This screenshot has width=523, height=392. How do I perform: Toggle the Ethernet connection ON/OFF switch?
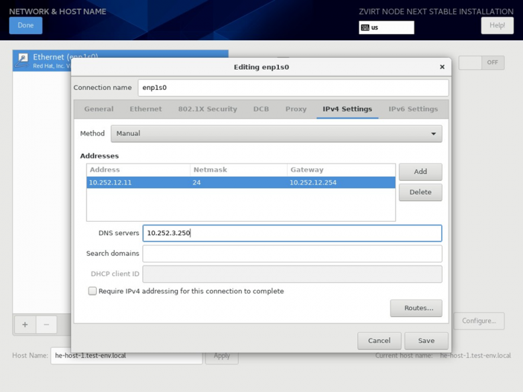pyautogui.click(x=481, y=62)
